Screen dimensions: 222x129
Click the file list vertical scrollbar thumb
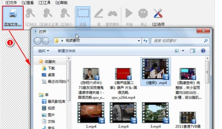(x=207, y=72)
